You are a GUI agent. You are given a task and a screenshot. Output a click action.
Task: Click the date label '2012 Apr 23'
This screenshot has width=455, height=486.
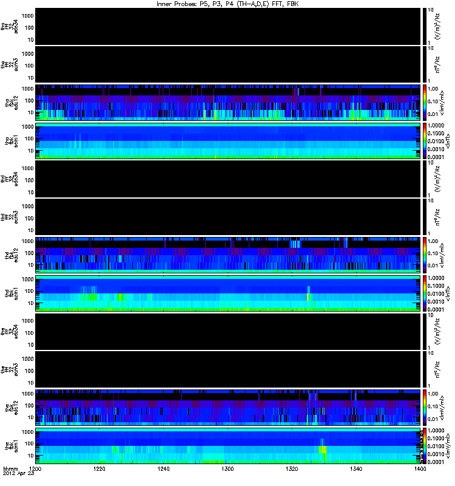coord(18,473)
